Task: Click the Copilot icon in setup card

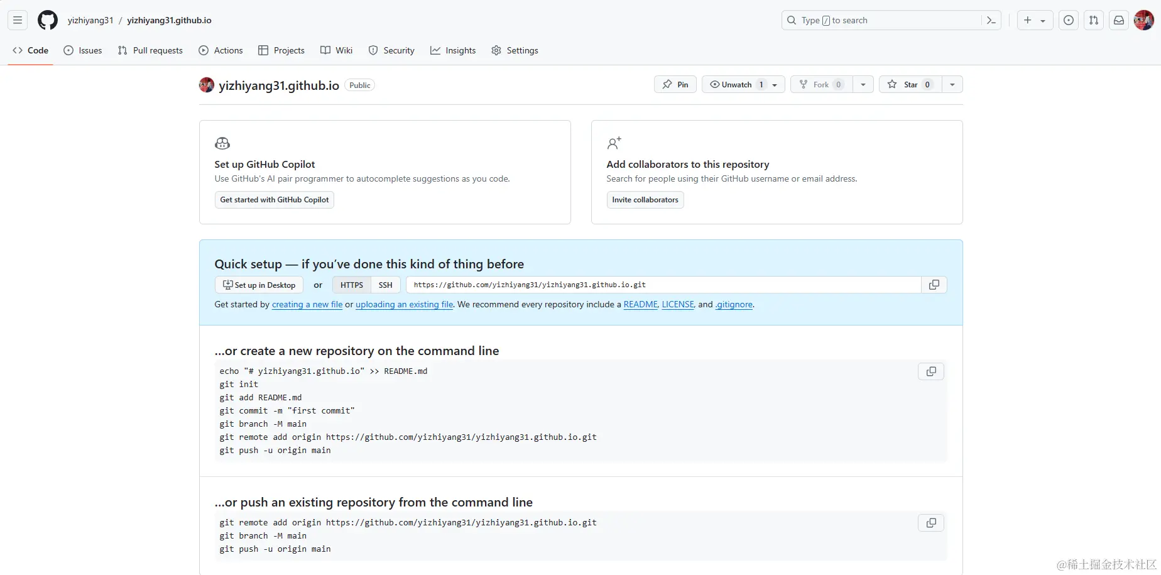Action: tap(222, 143)
